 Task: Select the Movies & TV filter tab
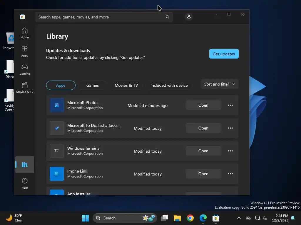pos(126,85)
